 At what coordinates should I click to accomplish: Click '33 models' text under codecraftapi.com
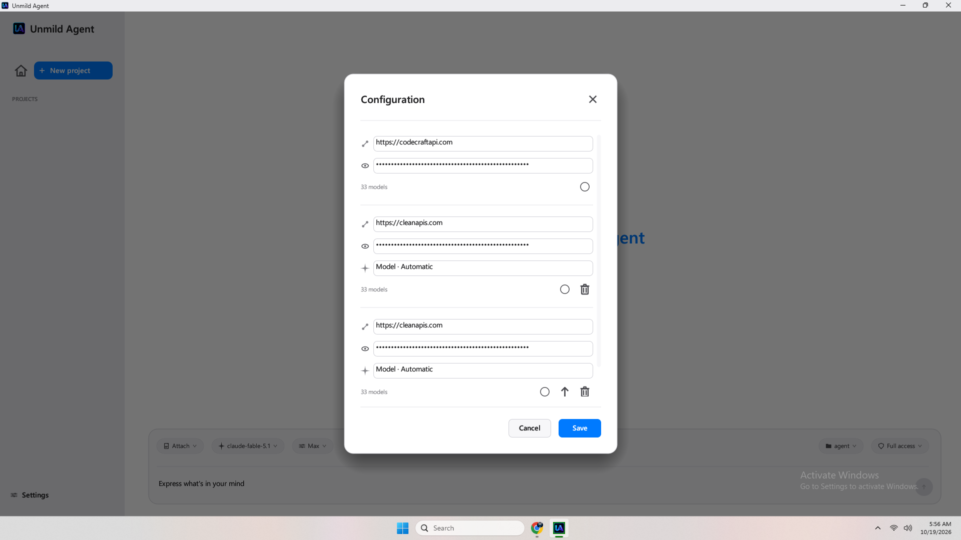374,187
